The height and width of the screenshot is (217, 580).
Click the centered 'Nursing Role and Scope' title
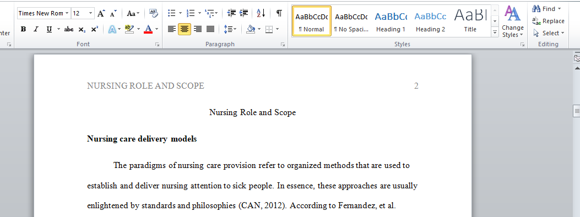(x=253, y=112)
